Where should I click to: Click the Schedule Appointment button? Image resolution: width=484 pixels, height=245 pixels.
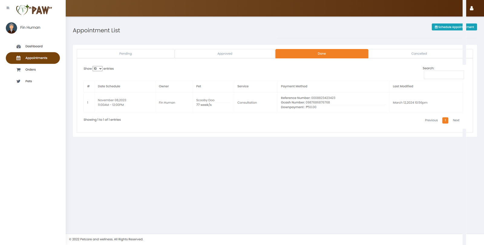[454, 27]
